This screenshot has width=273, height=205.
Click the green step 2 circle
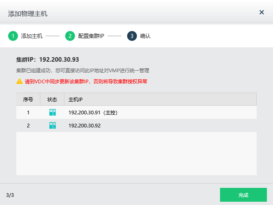[x=70, y=36]
